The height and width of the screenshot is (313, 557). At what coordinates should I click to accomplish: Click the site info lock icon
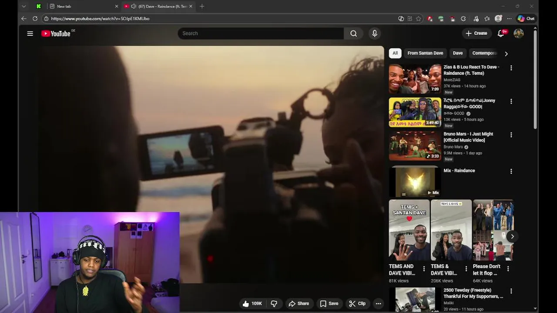pos(46,19)
